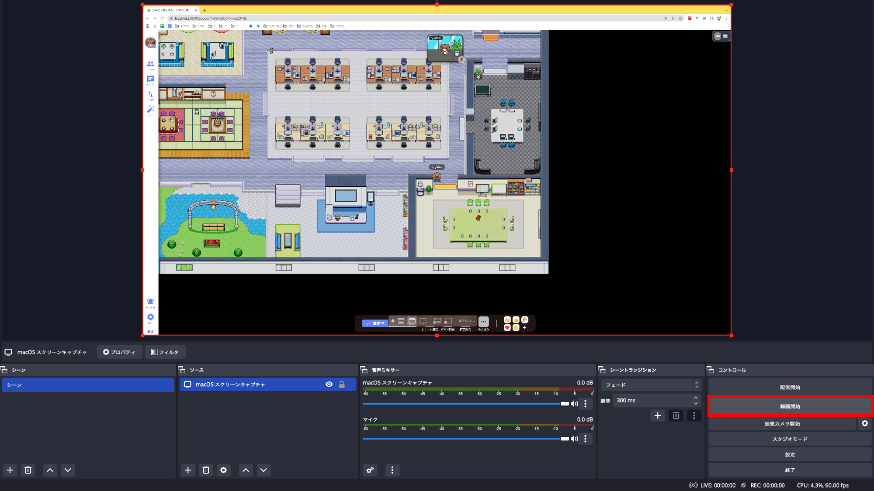Viewport: 874px width, 491px height.
Task: Click the CPU: 4.3%, 60.00 fps status
Action: click(822, 485)
